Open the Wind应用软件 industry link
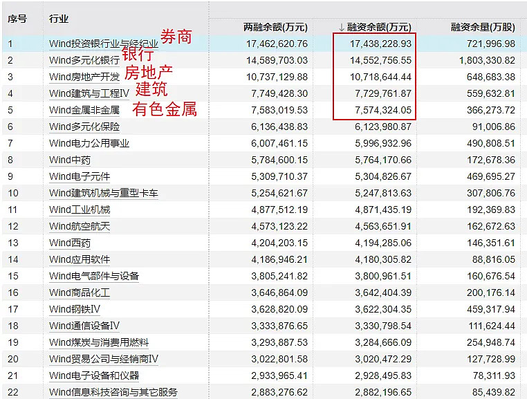 (80, 259)
